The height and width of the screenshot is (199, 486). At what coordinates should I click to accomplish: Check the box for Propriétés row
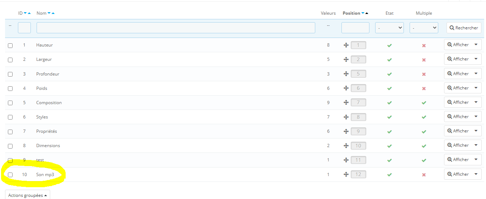[x=10, y=132]
